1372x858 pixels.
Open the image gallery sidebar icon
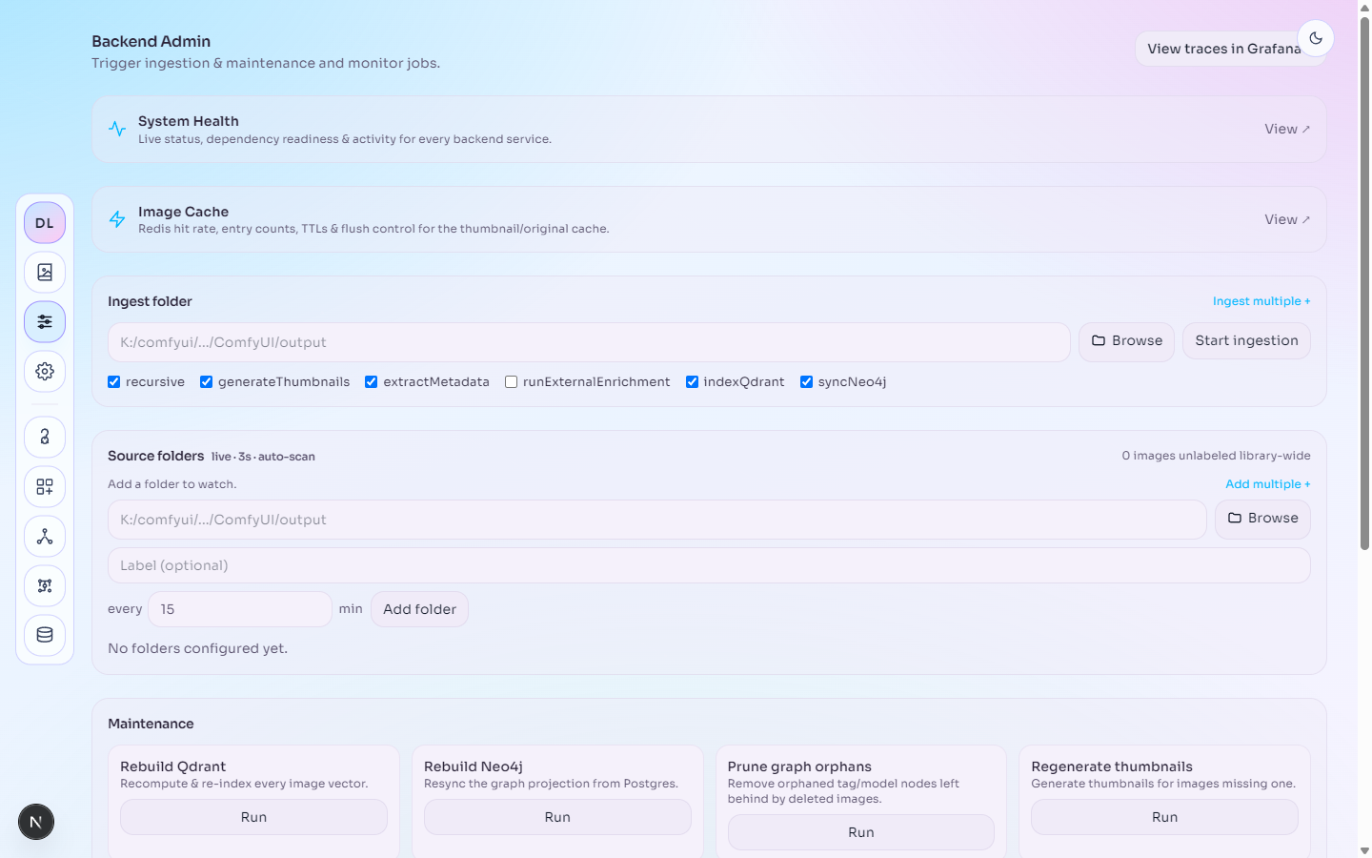click(x=45, y=273)
